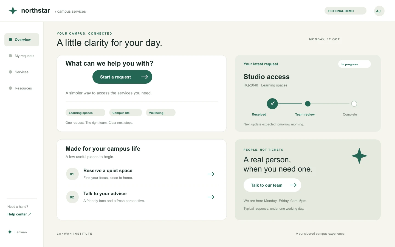Image resolution: width=395 pixels, height=247 pixels.
Task: Click the Reserve a quiet space heading
Action: click(x=108, y=170)
